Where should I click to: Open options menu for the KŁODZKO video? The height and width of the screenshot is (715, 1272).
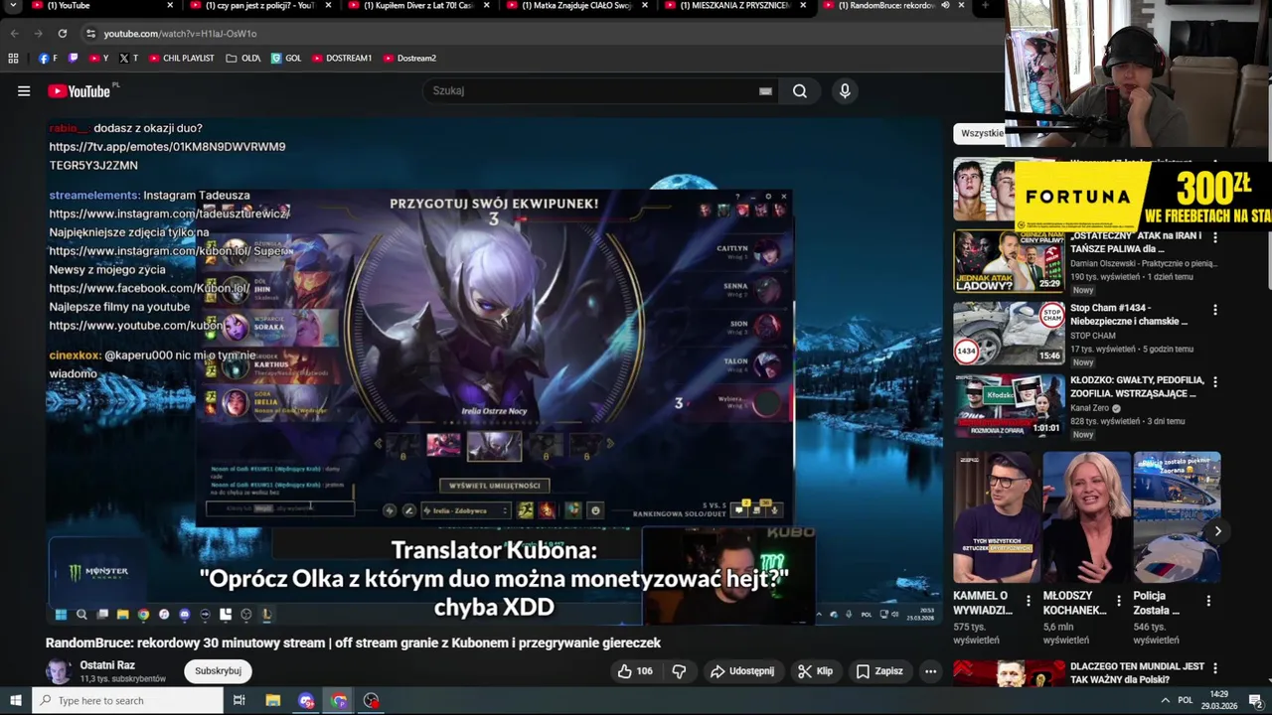tap(1214, 381)
